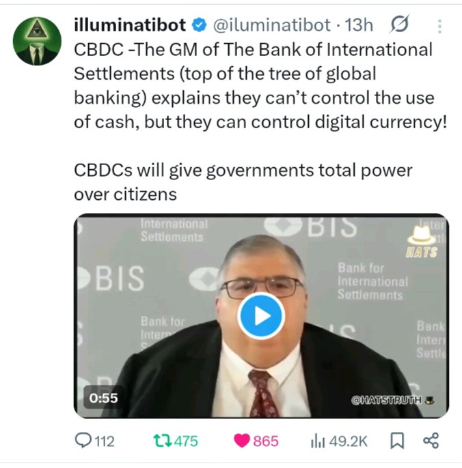
Task: Bookmark this tweet
Action: pyautogui.click(x=397, y=441)
